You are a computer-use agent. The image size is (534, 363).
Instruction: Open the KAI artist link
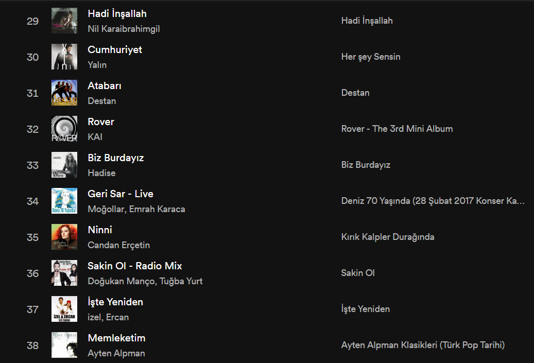click(x=95, y=137)
